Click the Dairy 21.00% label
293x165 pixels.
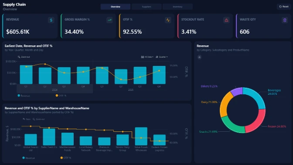pyautogui.click(x=209, y=102)
